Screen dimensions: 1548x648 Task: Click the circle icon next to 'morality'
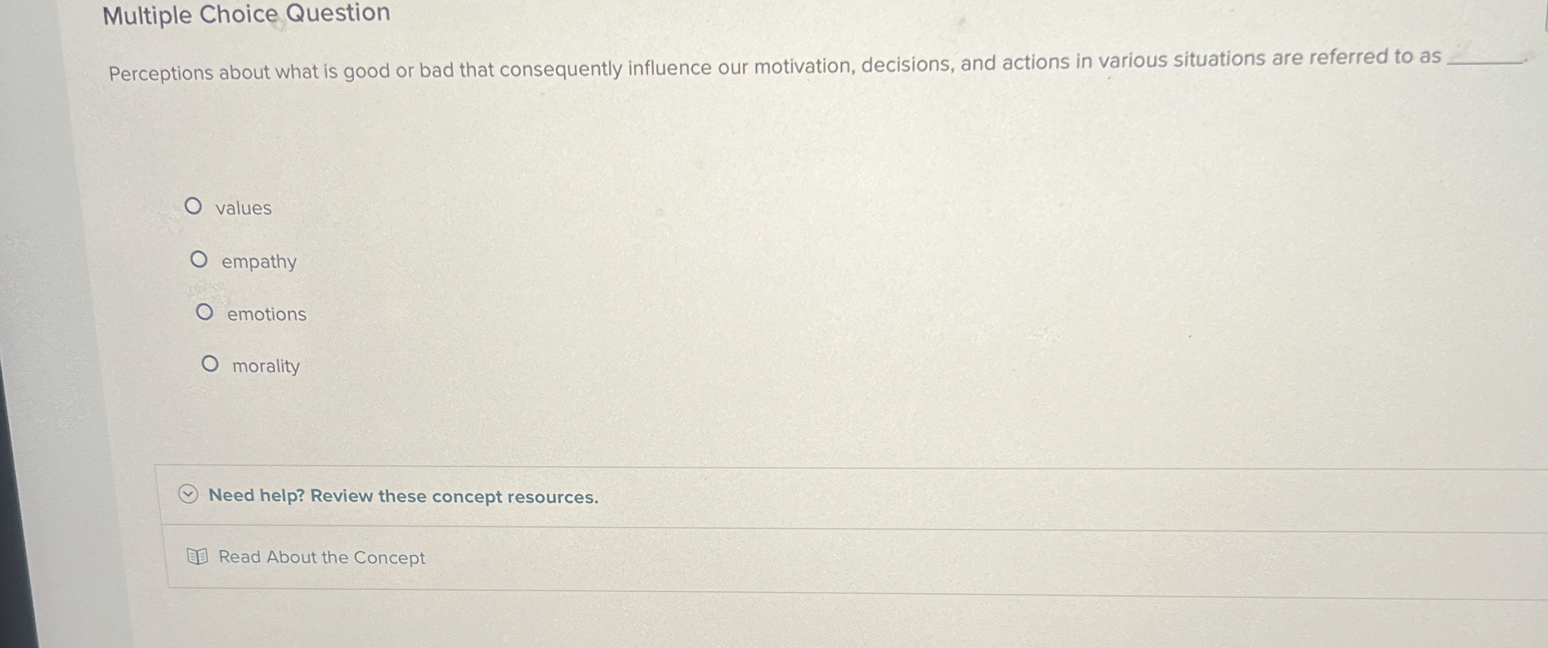pos(211,364)
